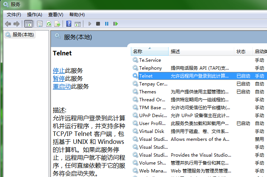Click Telnet row 已启动 status cell

click(x=243, y=76)
